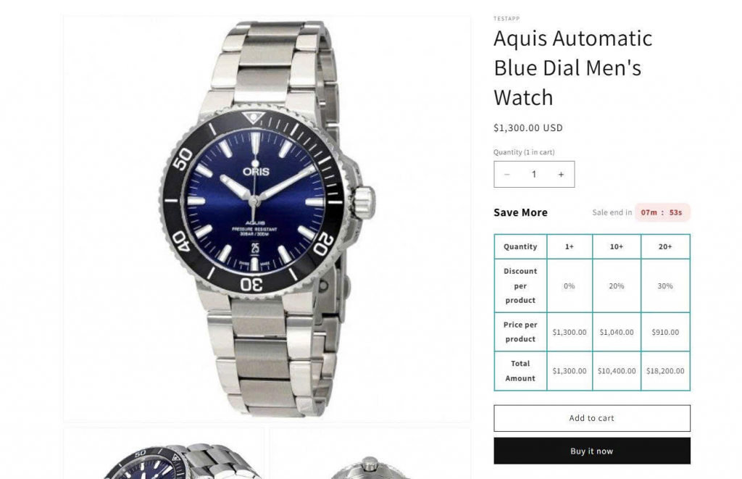This screenshot has height=479, width=742.
Task: Open the bottom-left watch thumbnail image
Action: click(x=164, y=454)
